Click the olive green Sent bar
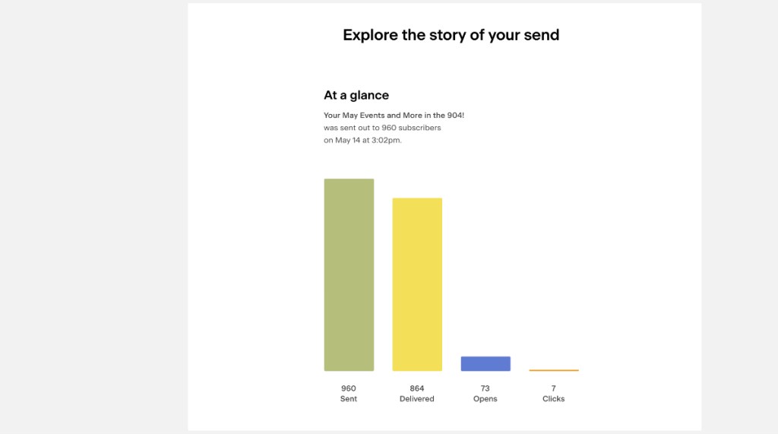778x434 pixels. pos(349,274)
